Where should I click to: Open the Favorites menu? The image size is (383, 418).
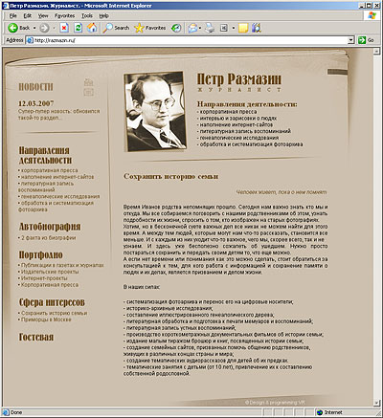coord(64,15)
